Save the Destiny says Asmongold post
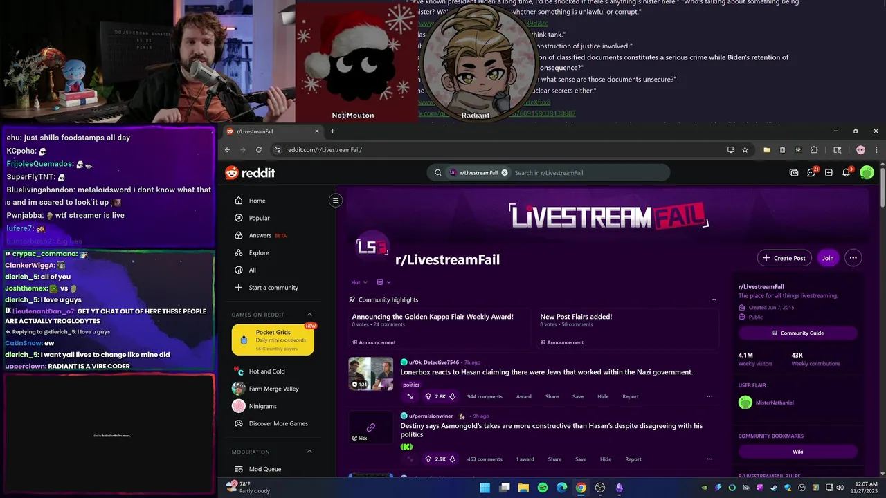This screenshot has width=886, height=498. pos(581,459)
